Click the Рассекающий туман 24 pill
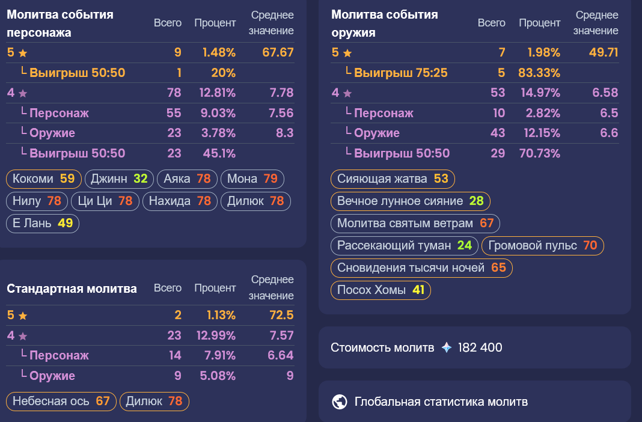Screen dimensions: 642x422 coord(405,245)
